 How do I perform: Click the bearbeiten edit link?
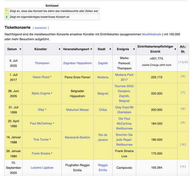pyautogui.click(x=41, y=28)
